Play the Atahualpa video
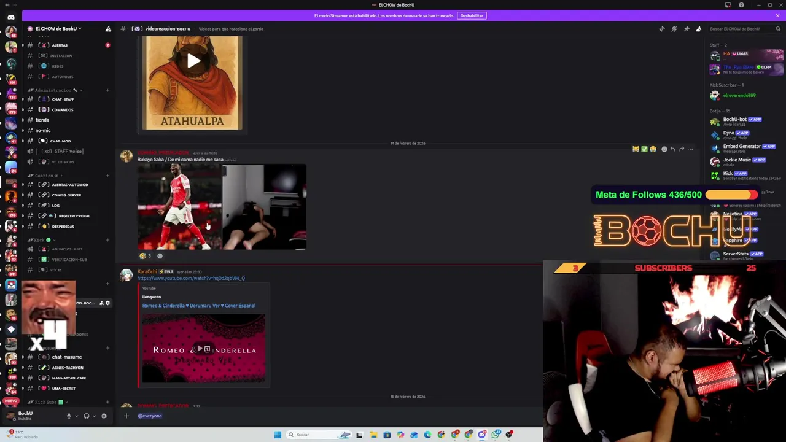This screenshot has height=442, width=786. (x=193, y=61)
